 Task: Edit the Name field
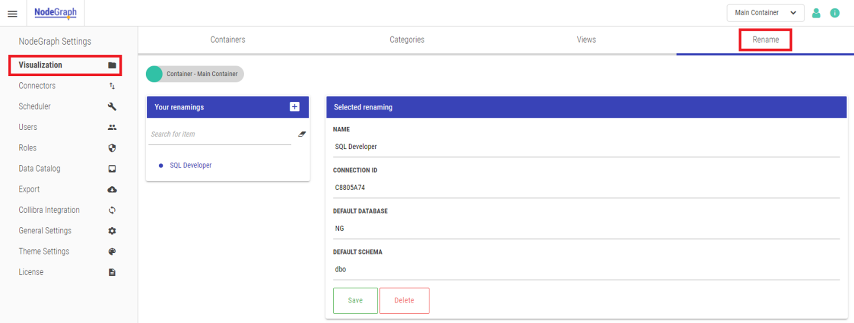tap(587, 147)
